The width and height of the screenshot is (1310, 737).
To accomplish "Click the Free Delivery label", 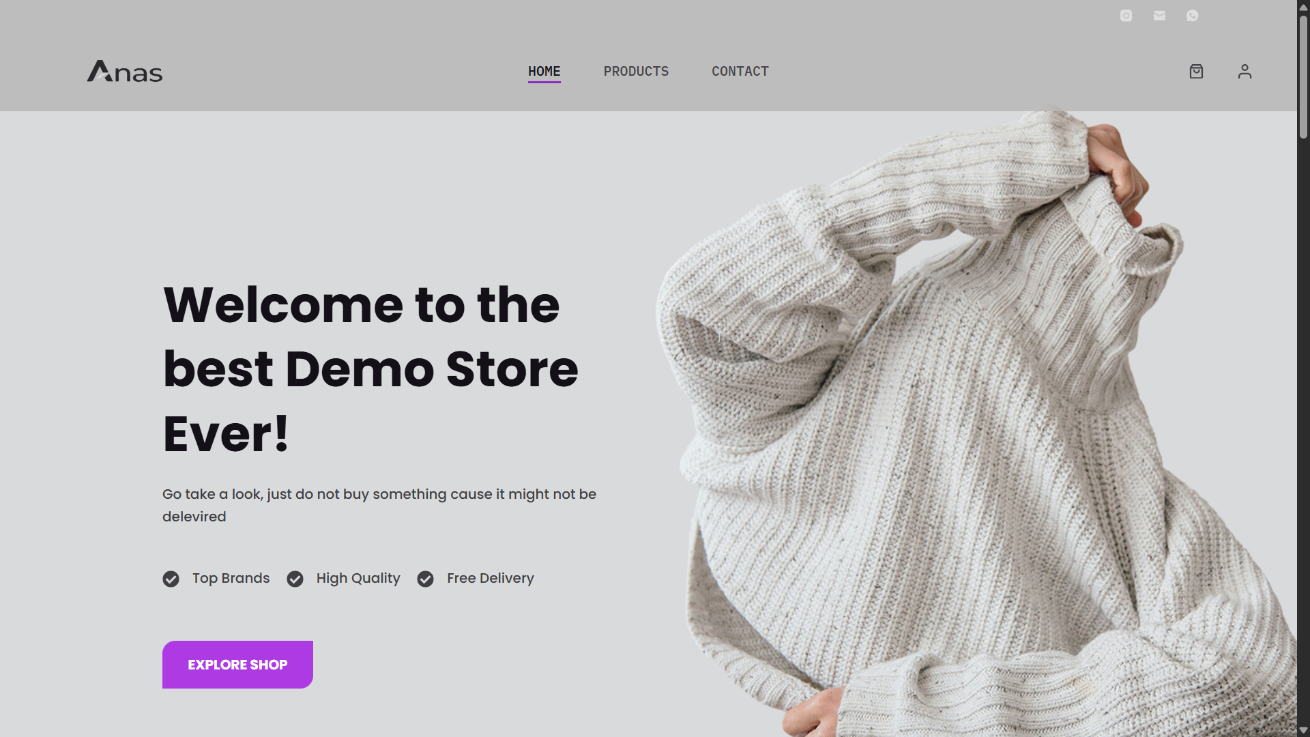I will pyautogui.click(x=491, y=578).
